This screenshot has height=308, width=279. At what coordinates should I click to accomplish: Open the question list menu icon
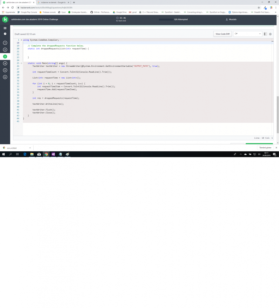pyautogui.click(x=5, y=28)
